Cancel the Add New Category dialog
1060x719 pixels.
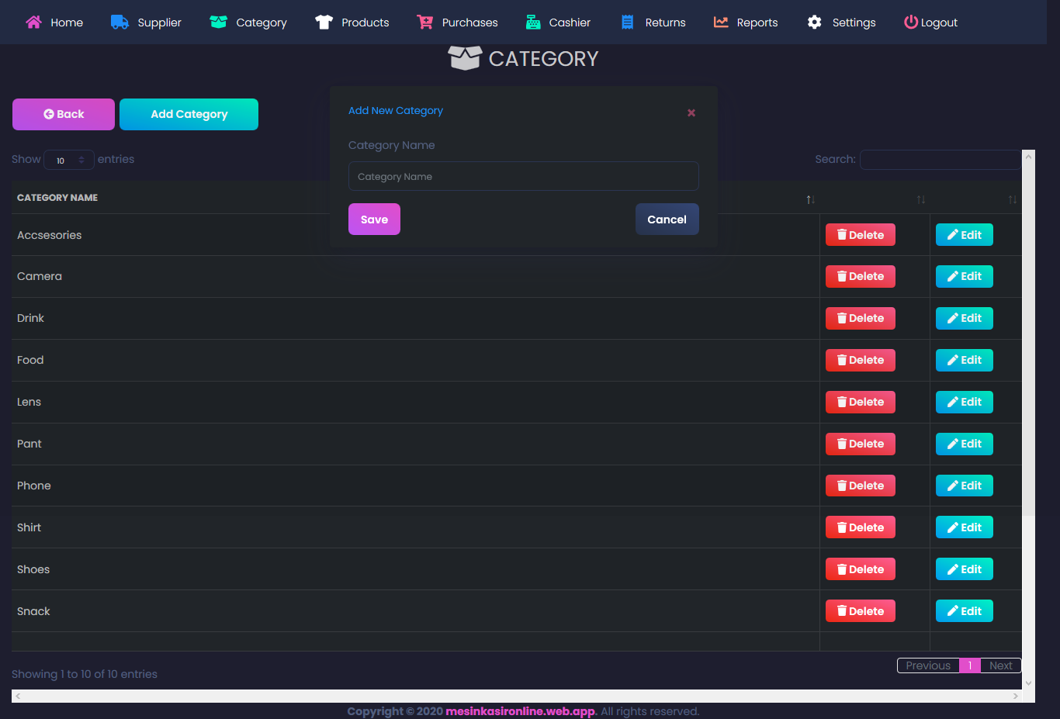(x=667, y=219)
